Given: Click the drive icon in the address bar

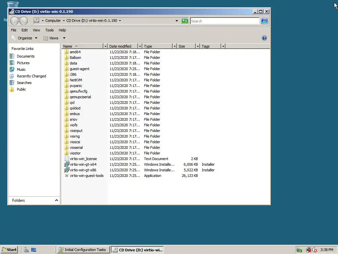Looking at the screenshot, I should pos(37,21).
